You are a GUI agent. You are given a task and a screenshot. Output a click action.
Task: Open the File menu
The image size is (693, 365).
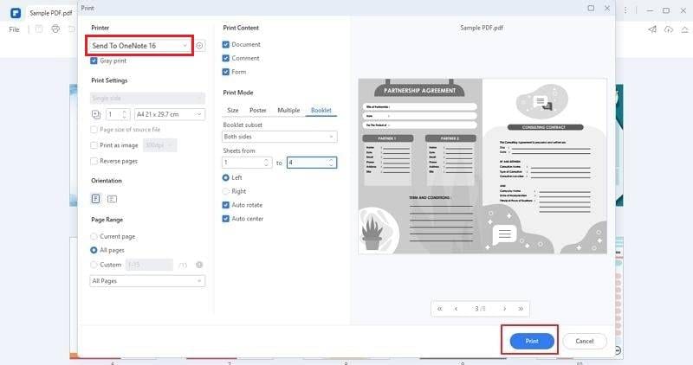click(15, 29)
